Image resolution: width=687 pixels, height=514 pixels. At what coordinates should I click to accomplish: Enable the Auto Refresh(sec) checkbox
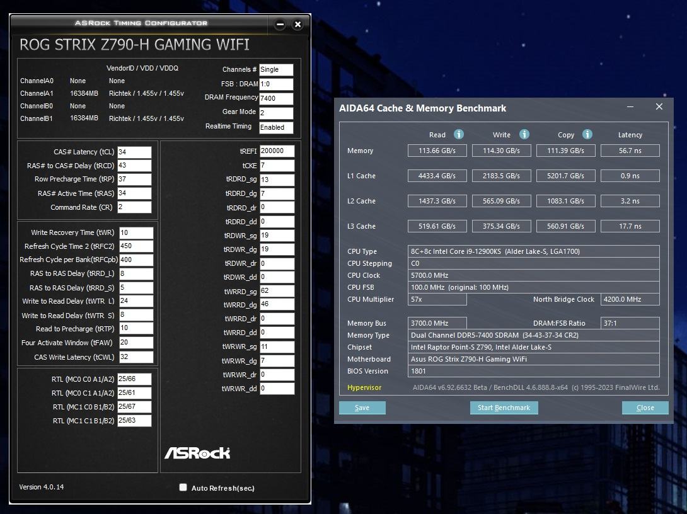(183, 488)
